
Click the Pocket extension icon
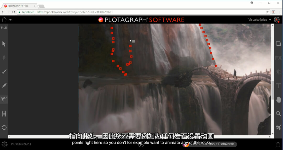pos(273,12)
